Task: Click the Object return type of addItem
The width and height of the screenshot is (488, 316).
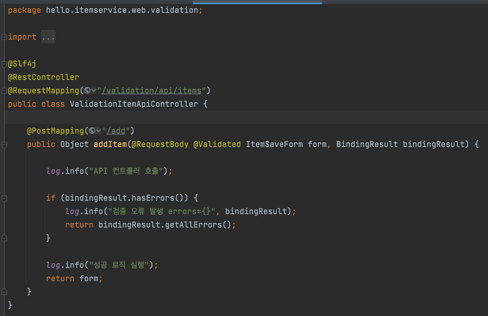Action: click(x=74, y=144)
